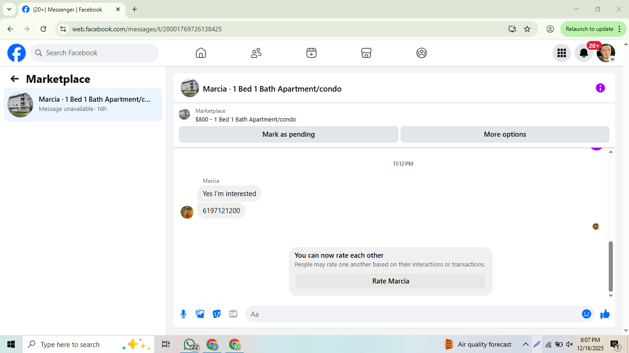Open Windows Start menu

point(11,344)
